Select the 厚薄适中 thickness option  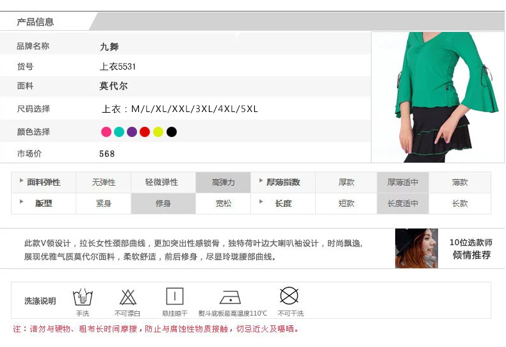(403, 182)
